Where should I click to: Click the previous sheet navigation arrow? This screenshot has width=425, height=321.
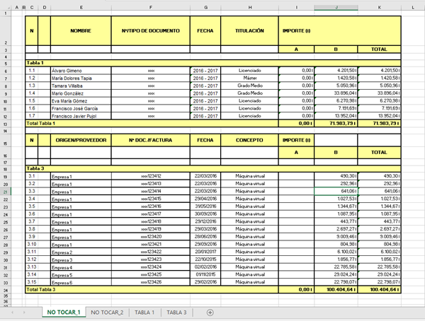click(x=12, y=313)
